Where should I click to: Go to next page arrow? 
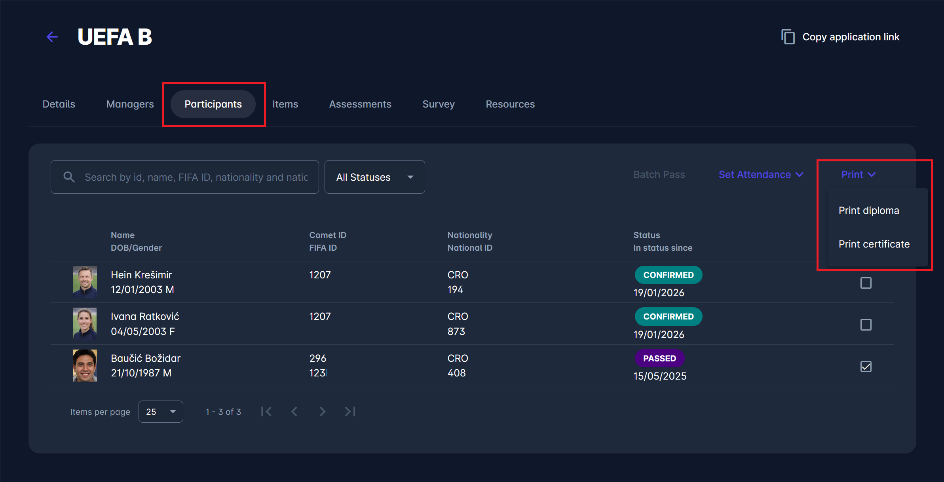(x=322, y=412)
